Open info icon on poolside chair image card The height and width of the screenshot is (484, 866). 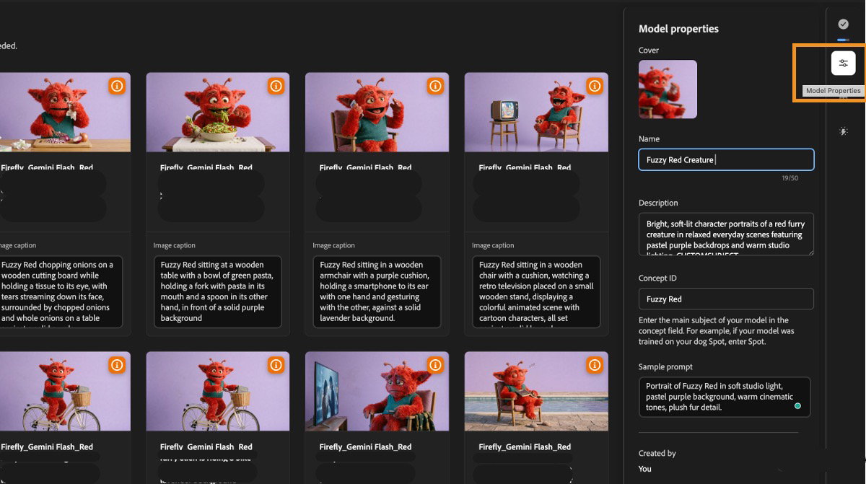595,366
